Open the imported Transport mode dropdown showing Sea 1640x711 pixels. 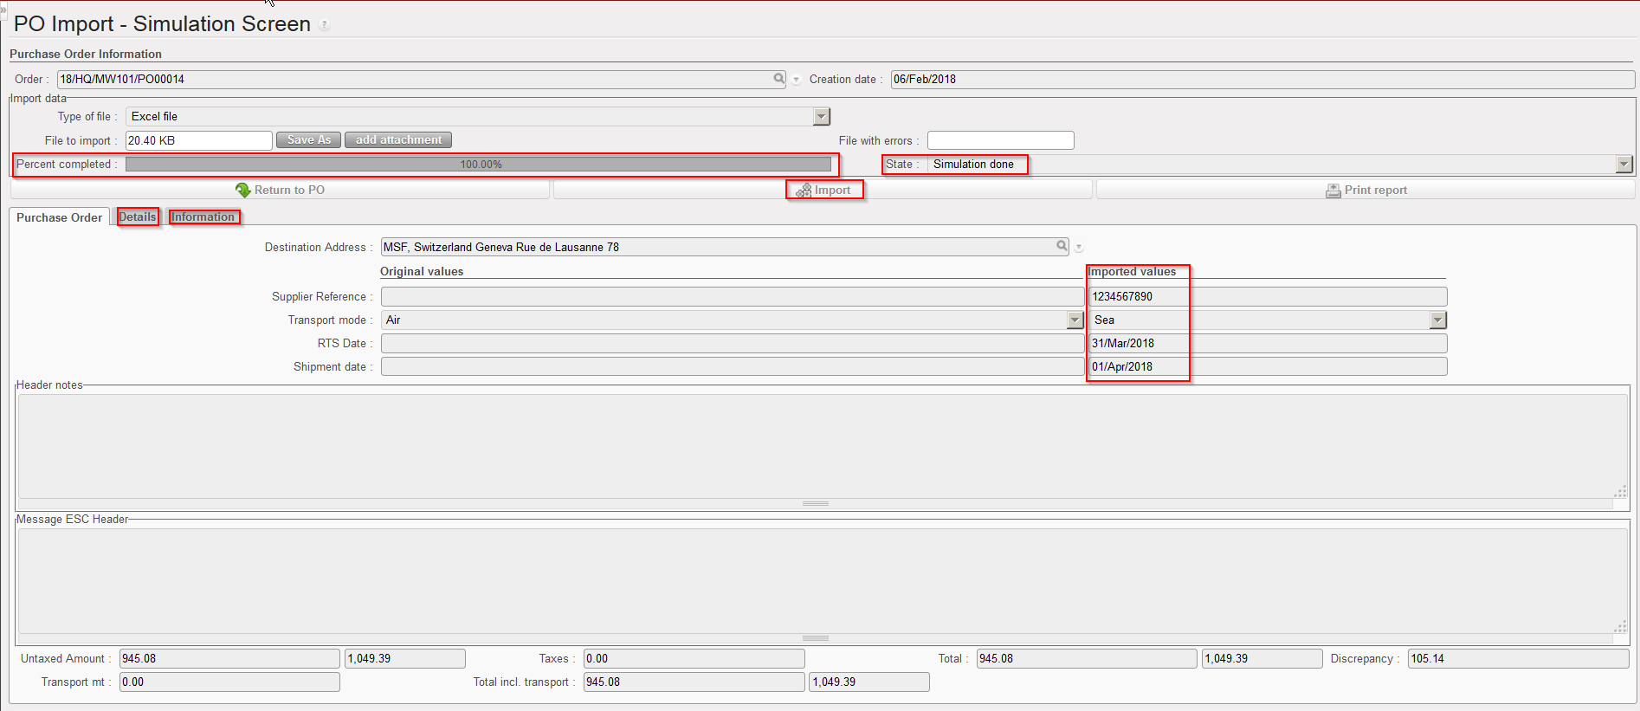[1437, 320]
